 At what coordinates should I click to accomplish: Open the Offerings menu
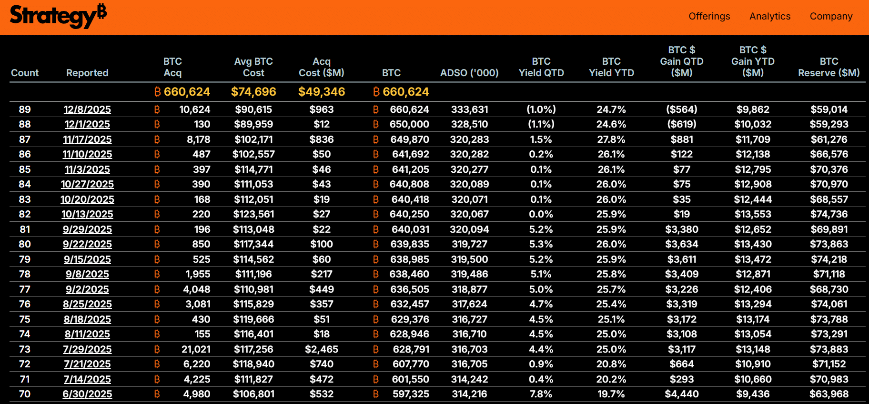pyautogui.click(x=709, y=16)
